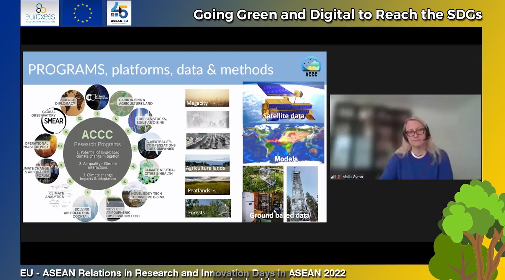
Task: Open the traffic jam thumbnail image
Action: tap(208, 141)
